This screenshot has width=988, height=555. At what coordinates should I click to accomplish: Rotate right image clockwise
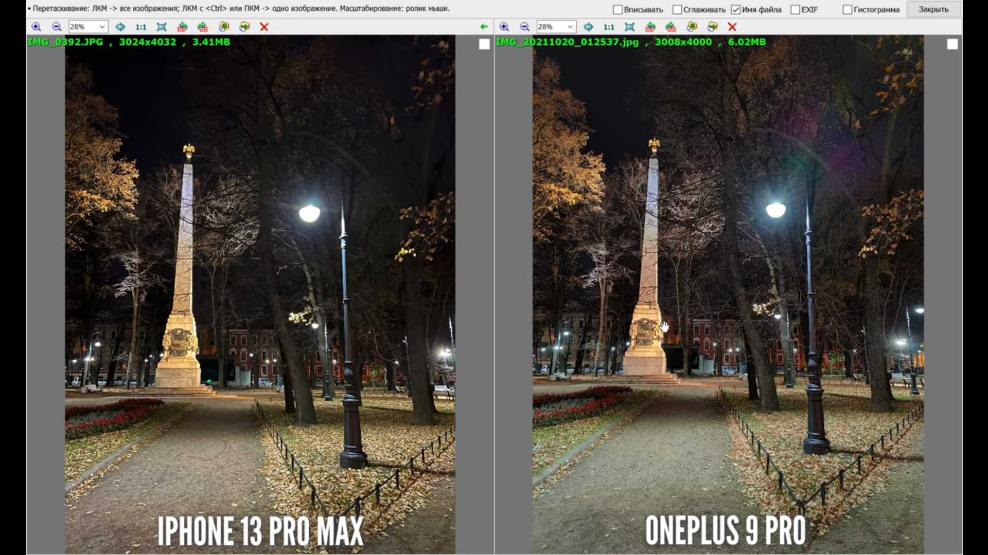pyautogui.click(x=671, y=27)
